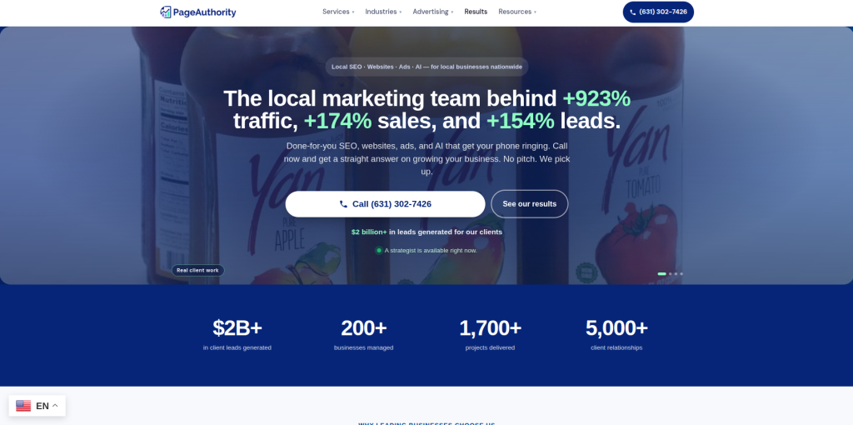Expand the Resources menu
This screenshot has width=853, height=425.
coord(517,12)
